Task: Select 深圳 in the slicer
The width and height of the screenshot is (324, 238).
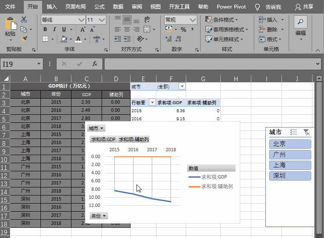Action: (290, 176)
